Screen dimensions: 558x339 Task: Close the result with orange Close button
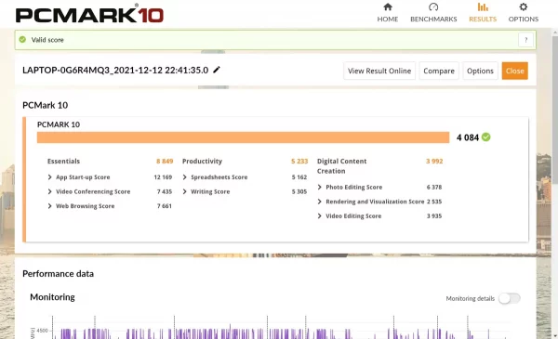515,71
